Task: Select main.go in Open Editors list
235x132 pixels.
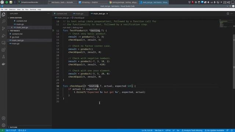Action: pos(29,24)
